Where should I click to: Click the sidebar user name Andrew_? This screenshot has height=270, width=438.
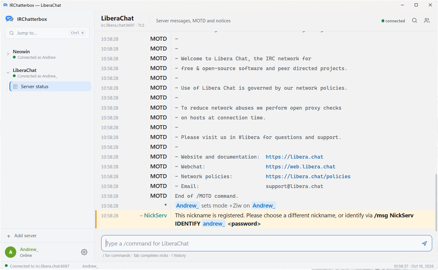[x=29, y=249]
